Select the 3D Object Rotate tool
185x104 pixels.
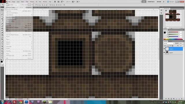coord(2,51)
